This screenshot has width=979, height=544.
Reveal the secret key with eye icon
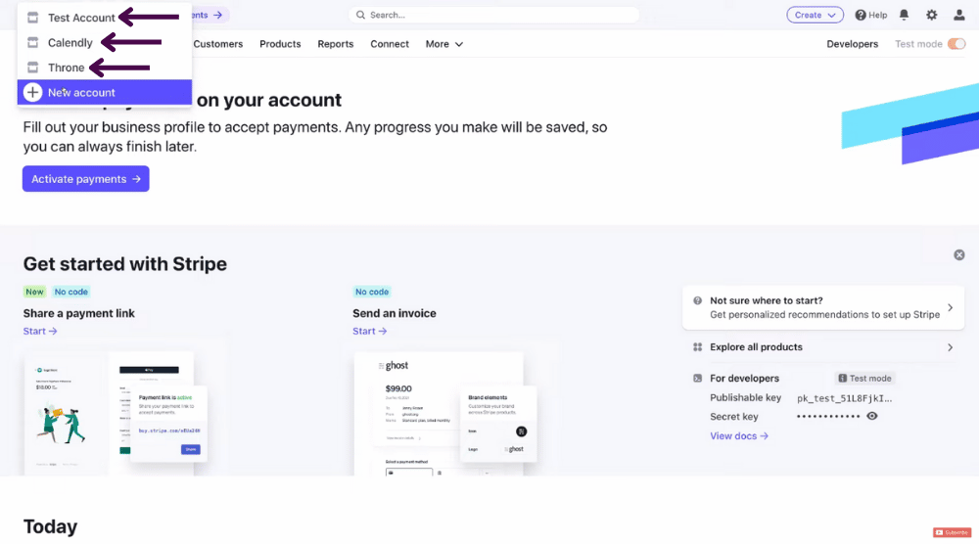pos(872,416)
